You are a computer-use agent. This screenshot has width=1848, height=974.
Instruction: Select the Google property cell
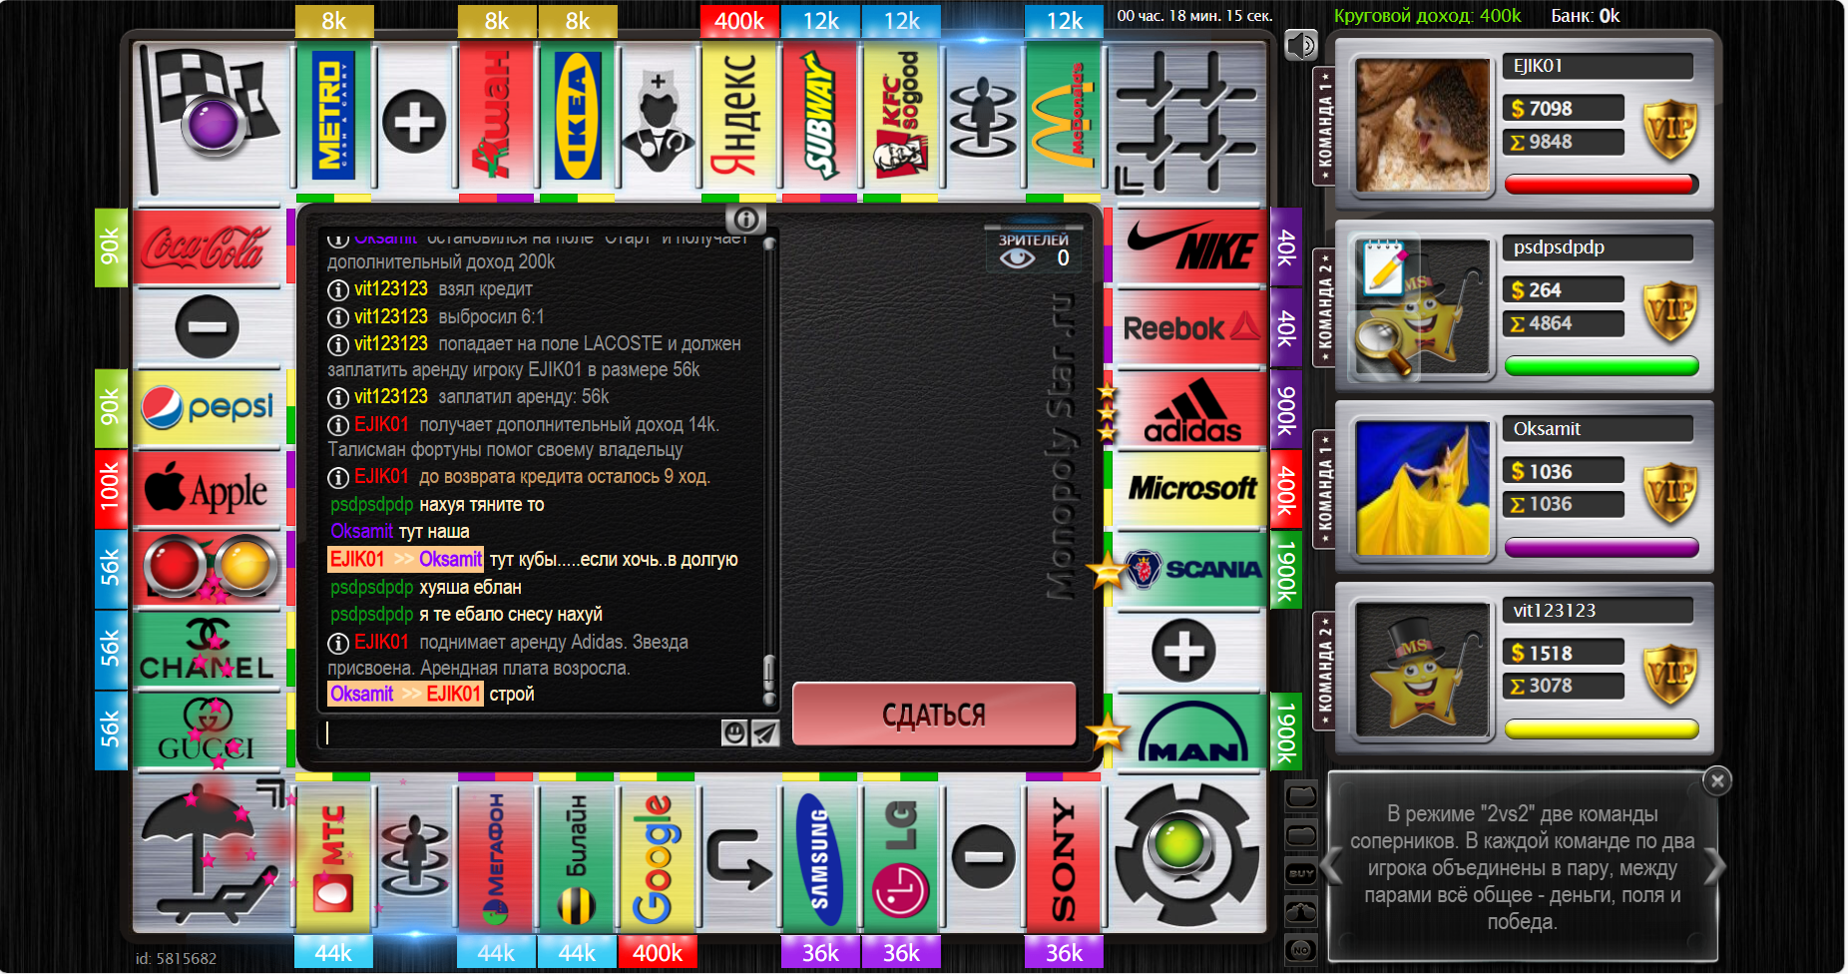pos(658,859)
